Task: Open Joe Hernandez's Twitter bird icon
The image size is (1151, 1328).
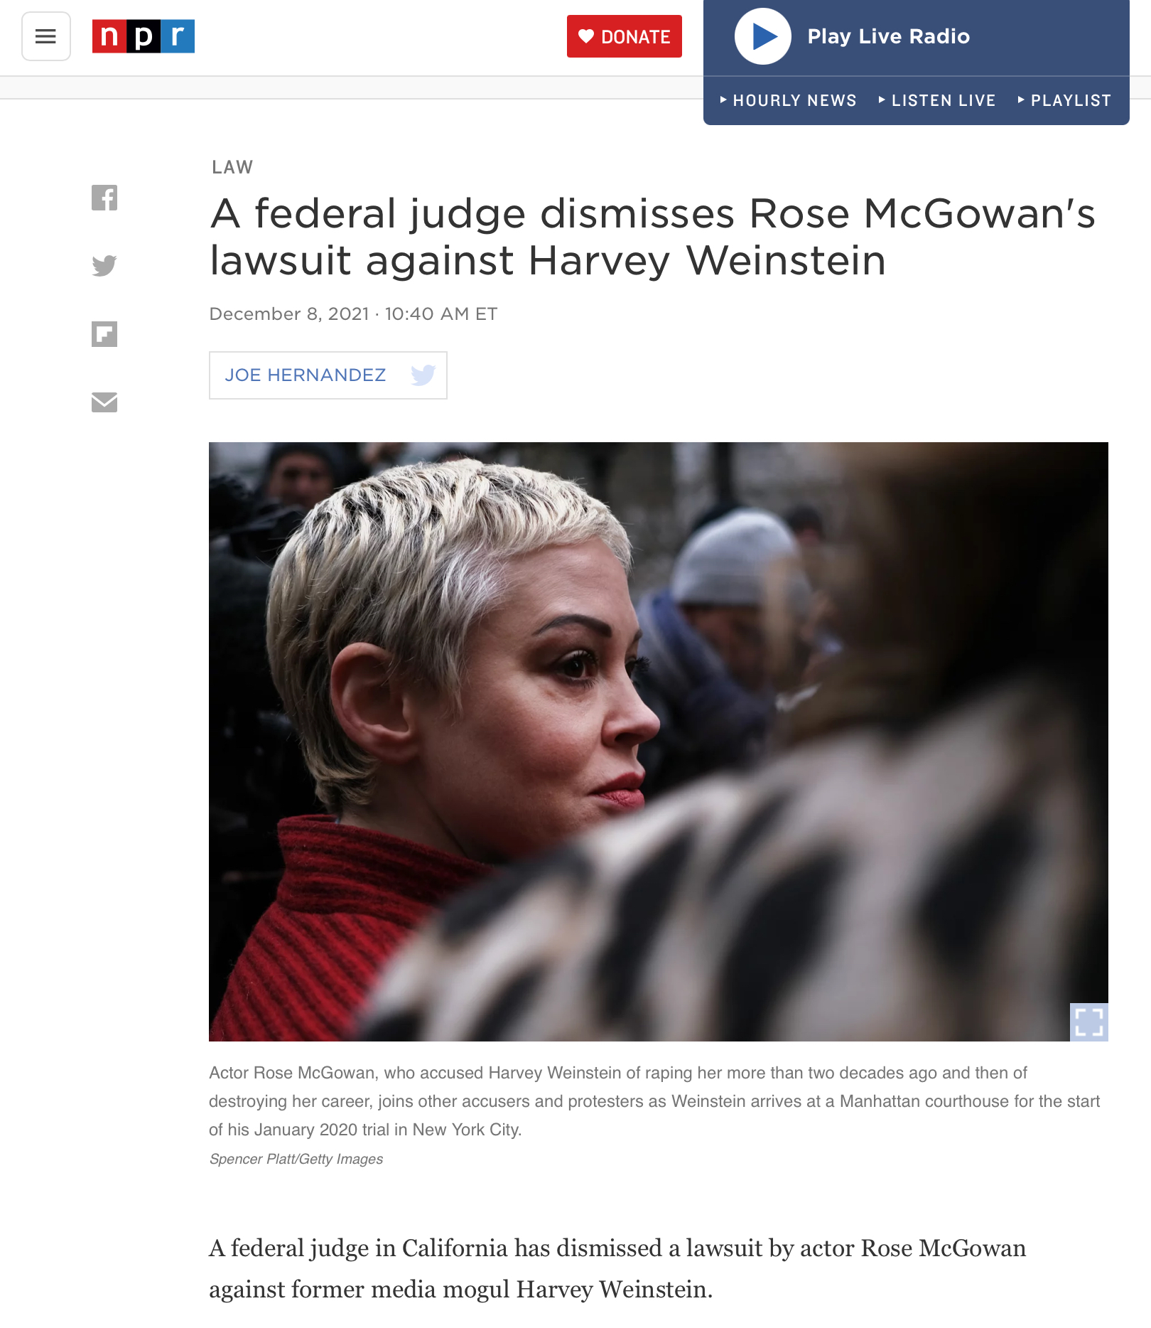Action: tap(423, 375)
